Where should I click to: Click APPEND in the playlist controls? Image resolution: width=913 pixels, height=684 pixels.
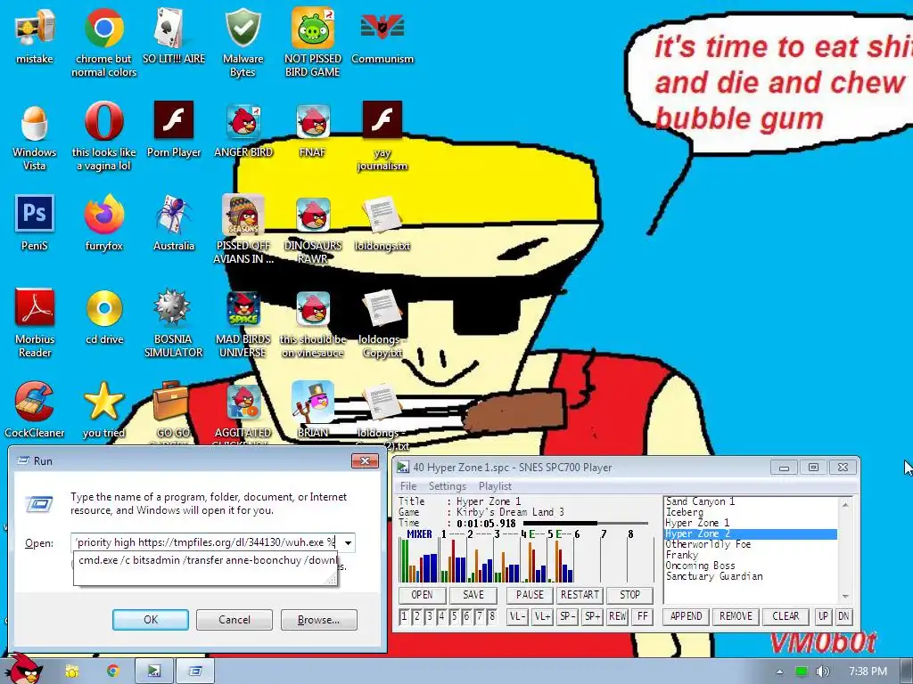686,616
